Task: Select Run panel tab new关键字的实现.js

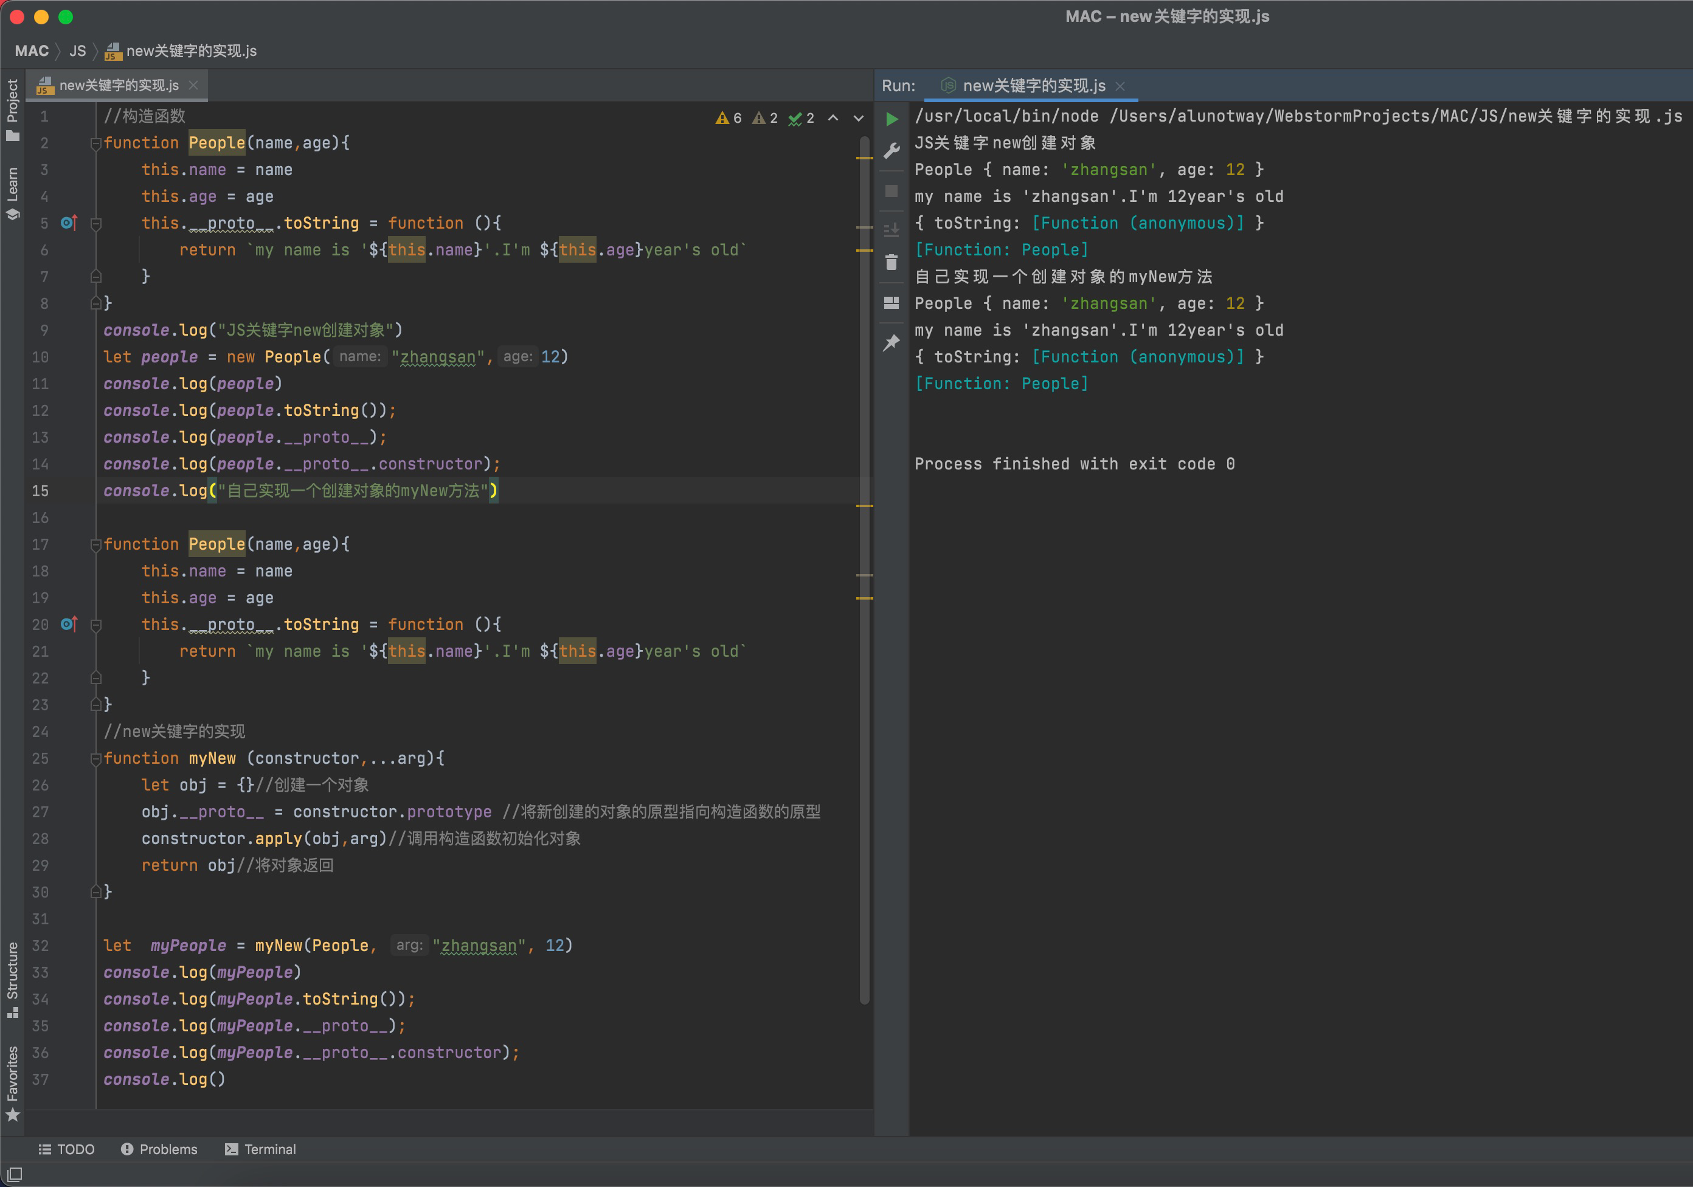Action: click(1033, 86)
